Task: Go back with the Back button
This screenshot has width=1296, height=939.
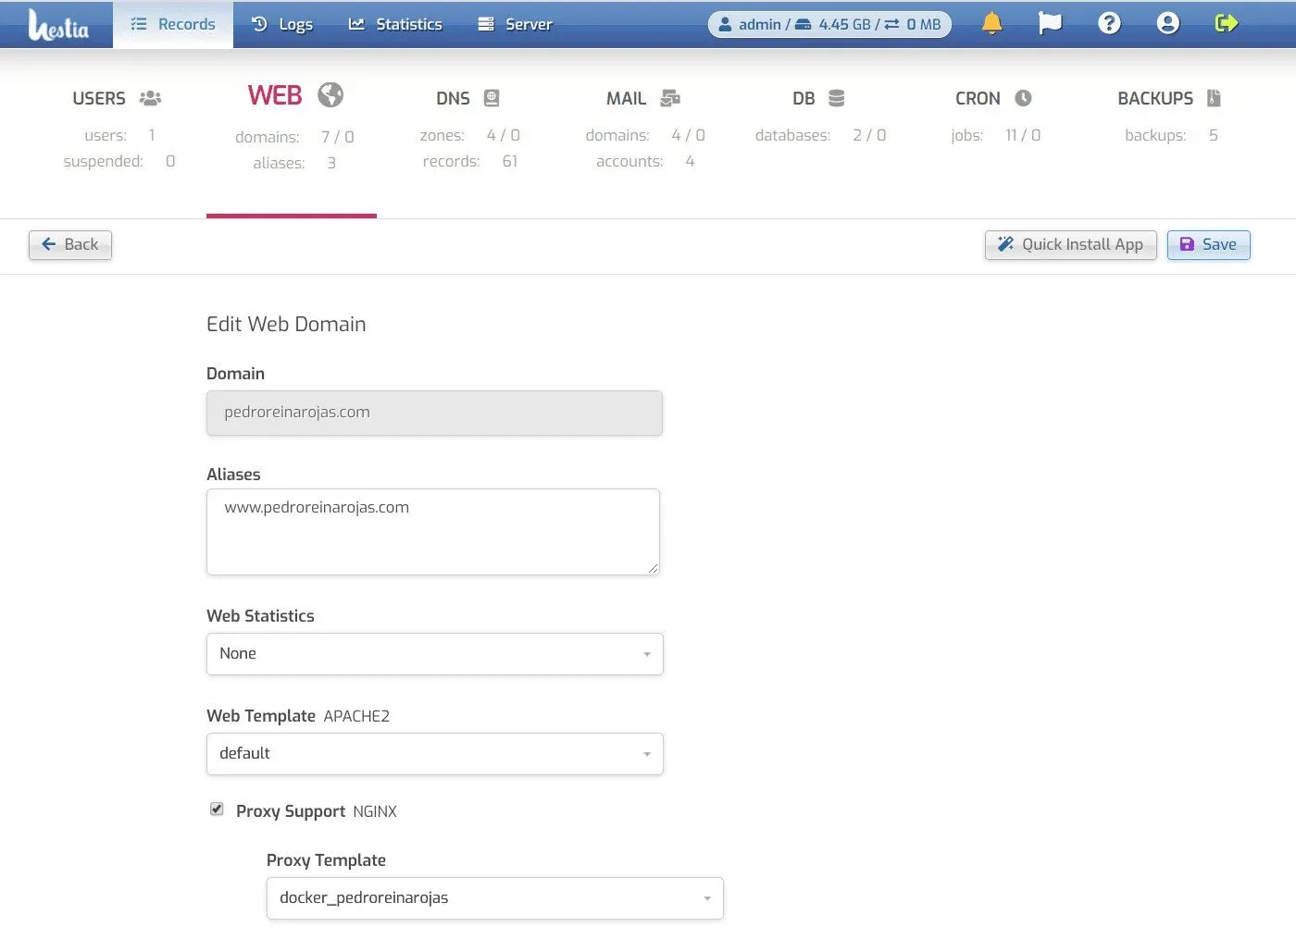Action: pyautogui.click(x=70, y=245)
